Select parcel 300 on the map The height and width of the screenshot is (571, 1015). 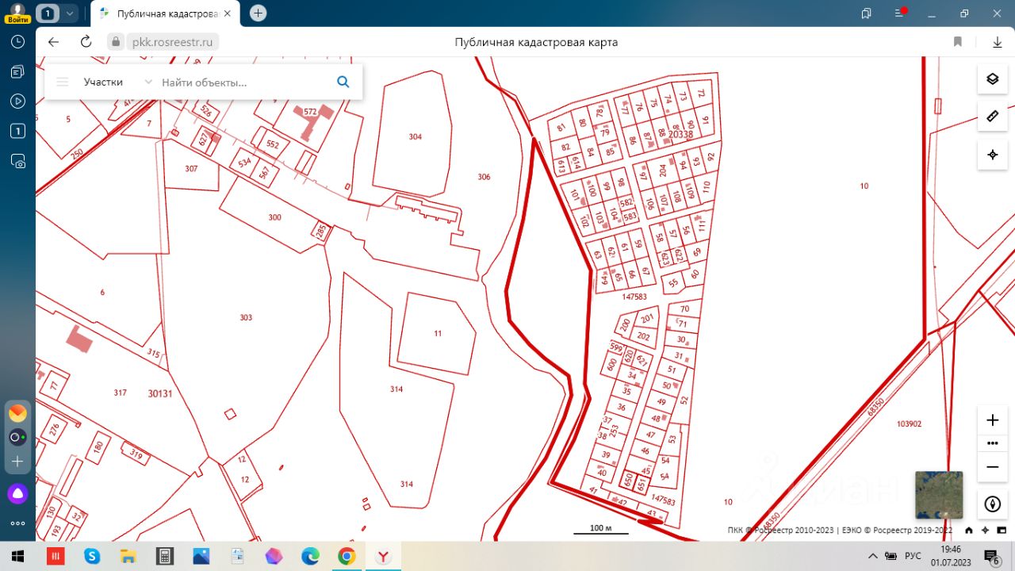274,217
